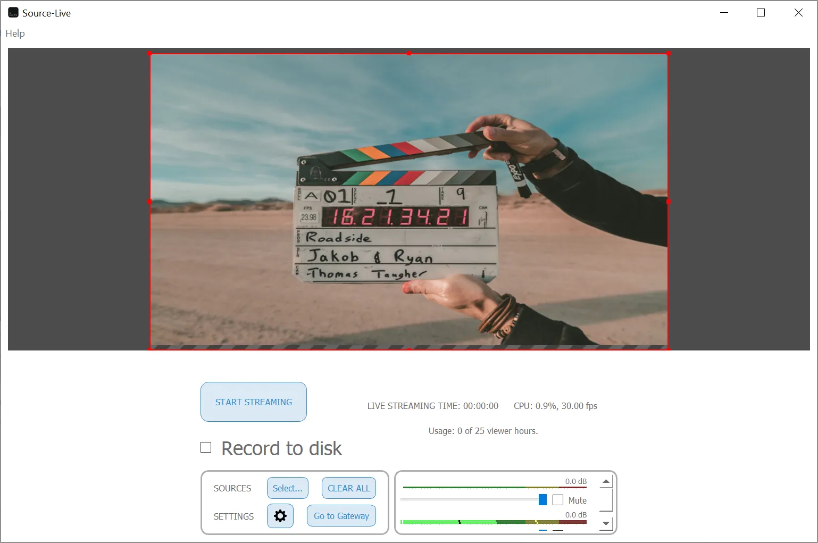Click the Source-Live app icon in title bar
This screenshot has width=818, height=543.
[x=13, y=13]
